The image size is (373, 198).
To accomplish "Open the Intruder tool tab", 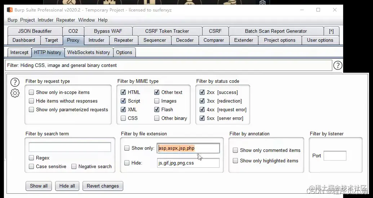I will (x=96, y=40).
